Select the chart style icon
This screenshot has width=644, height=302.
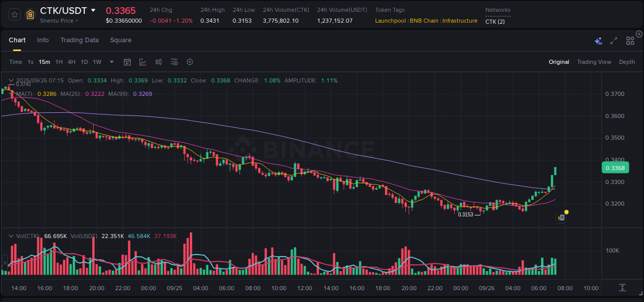(143, 61)
